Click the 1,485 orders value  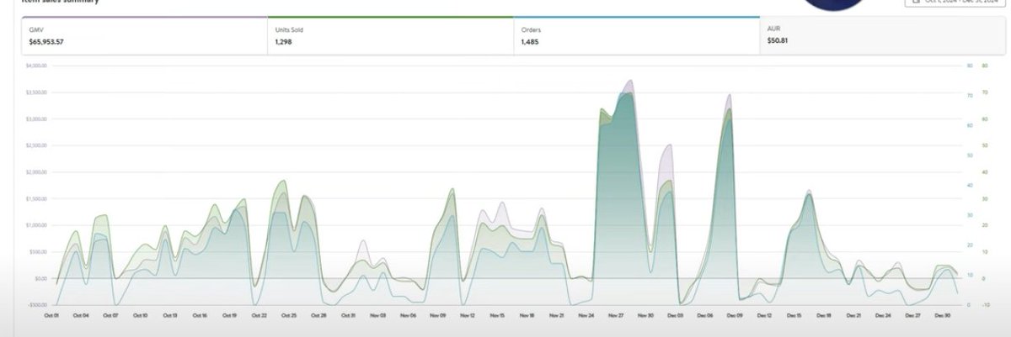tap(529, 40)
